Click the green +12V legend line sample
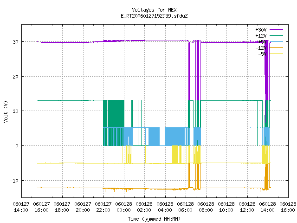The height and width of the screenshot is (223, 297). (276, 35)
